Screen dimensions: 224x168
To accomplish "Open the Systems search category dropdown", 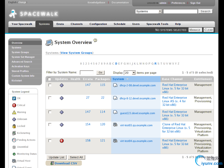I will [149, 11].
